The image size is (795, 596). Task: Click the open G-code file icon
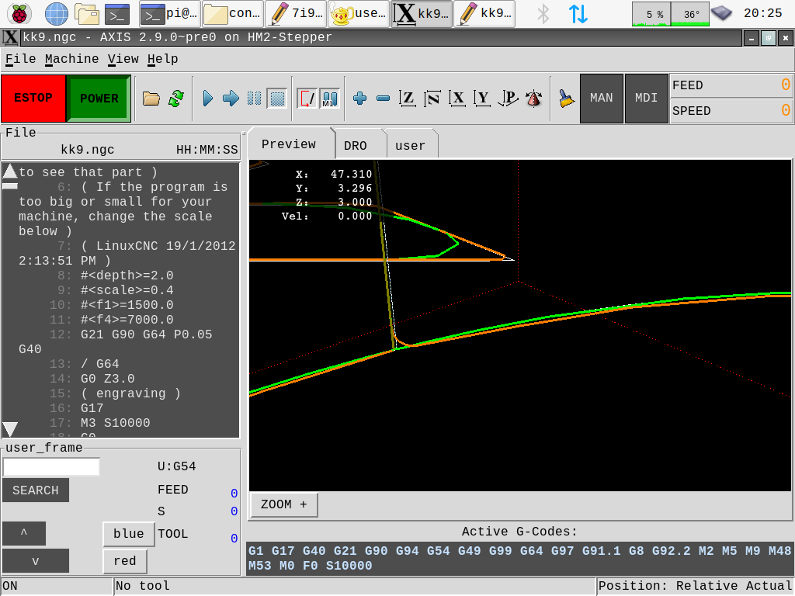click(x=151, y=99)
